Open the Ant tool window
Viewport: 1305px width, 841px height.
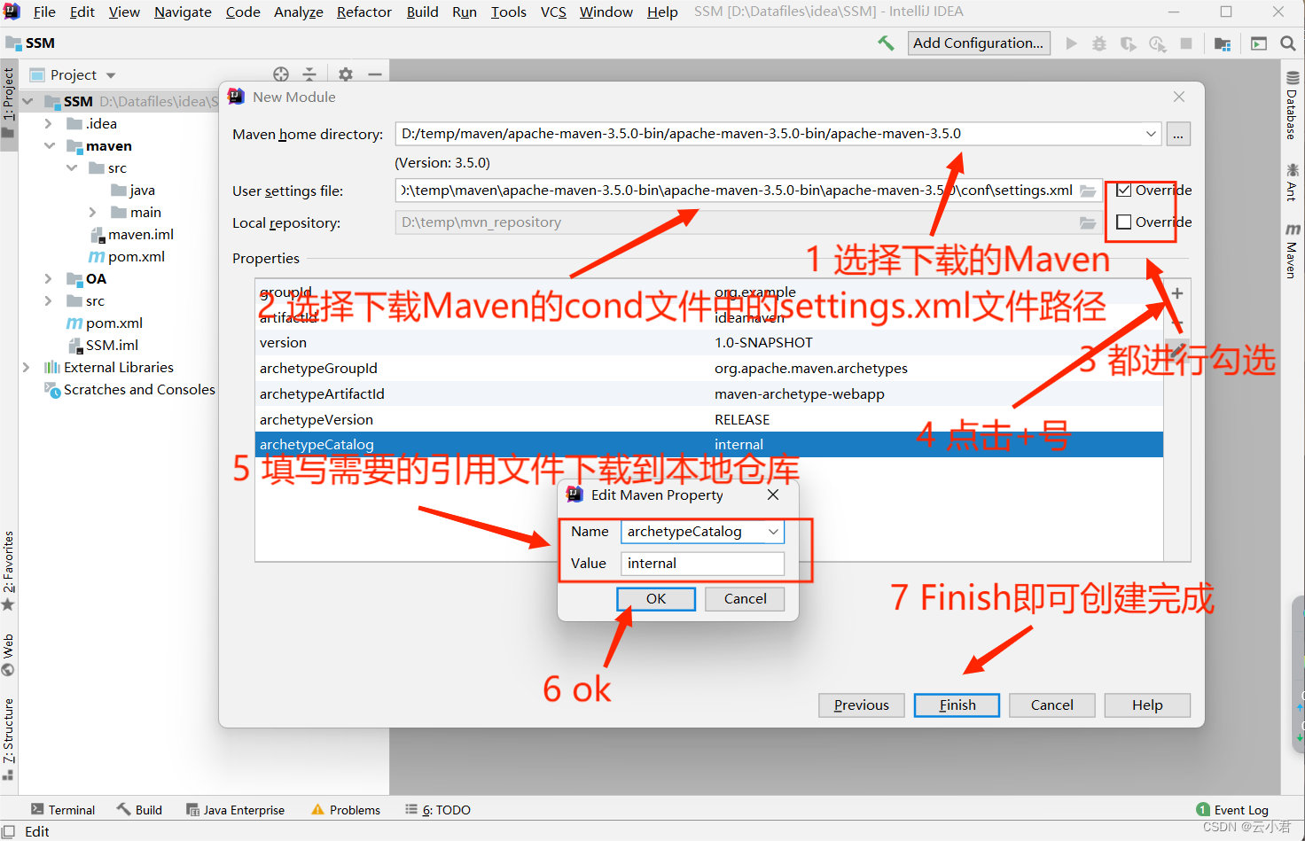1292,182
